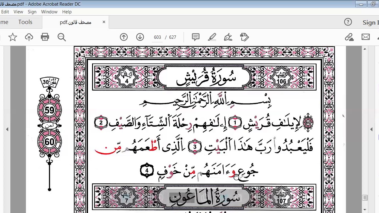This screenshot has width=379, height=213.
Task: Click the verse count 7 medallion of Al-Ma'un
Action: coord(127,197)
